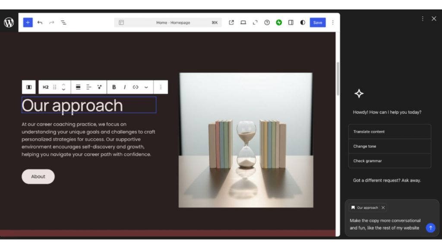Undo the last edit
442x249 pixels.
pyautogui.click(x=40, y=22)
